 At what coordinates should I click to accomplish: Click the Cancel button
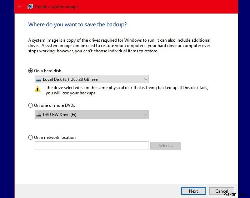coord(222,191)
